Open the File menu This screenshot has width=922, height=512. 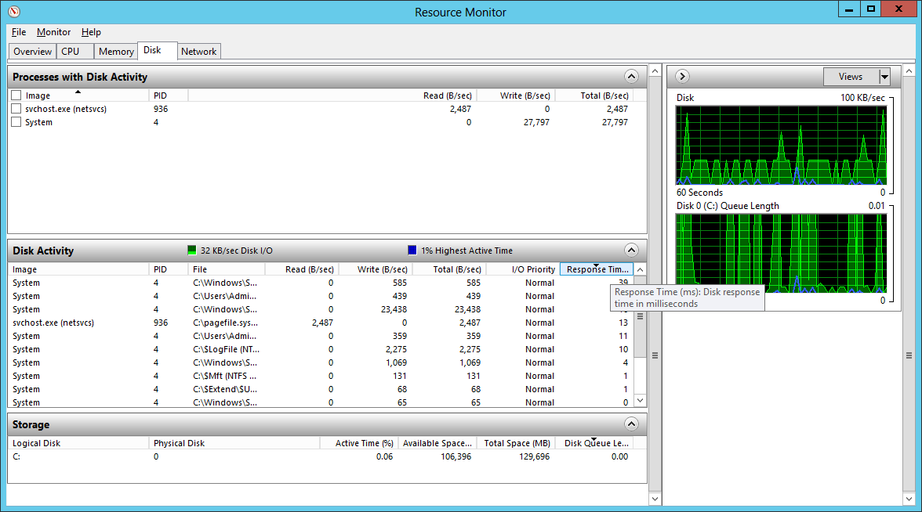point(19,32)
